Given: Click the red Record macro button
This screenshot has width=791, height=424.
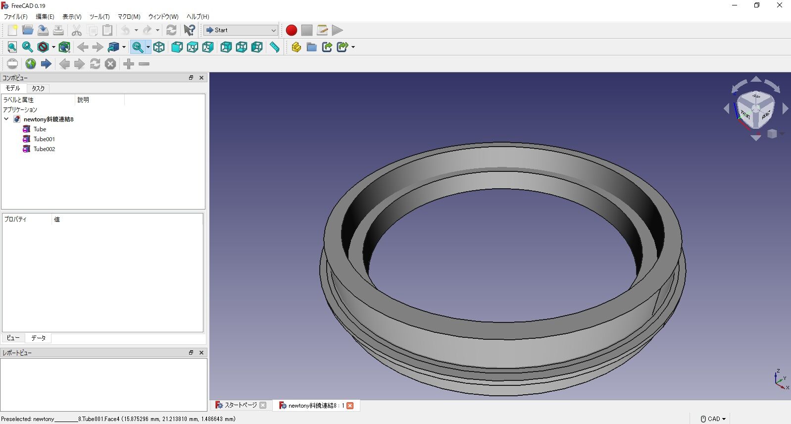Looking at the screenshot, I should (x=292, y=30).
